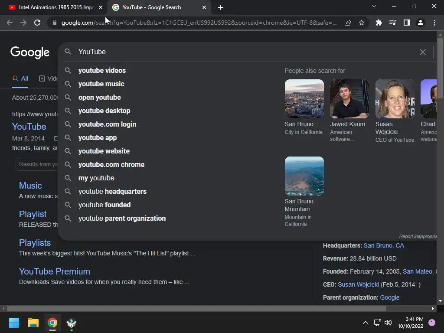Screen dimensions: 444x333
Task: Open the volume speaker tray icon
Action: pyautogui.click(x=388, y=323)
